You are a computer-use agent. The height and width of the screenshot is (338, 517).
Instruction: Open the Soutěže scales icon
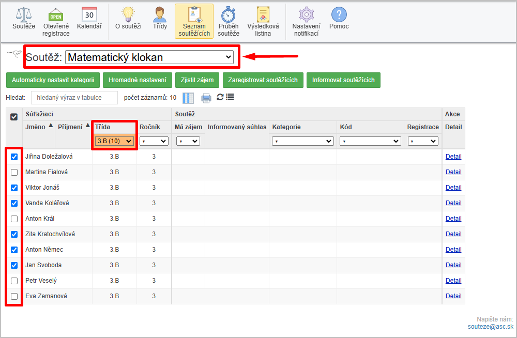click(23, 14)
